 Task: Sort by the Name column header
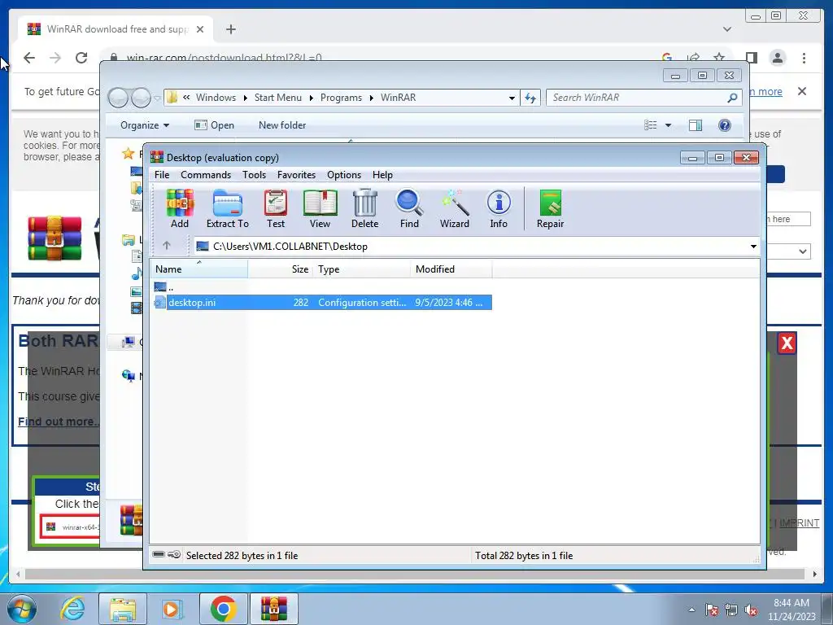tap(198, 269)
